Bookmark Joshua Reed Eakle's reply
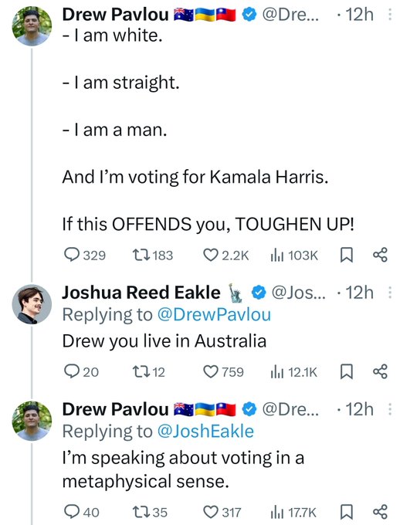This screenshot has height=525, width=410. 347,371
